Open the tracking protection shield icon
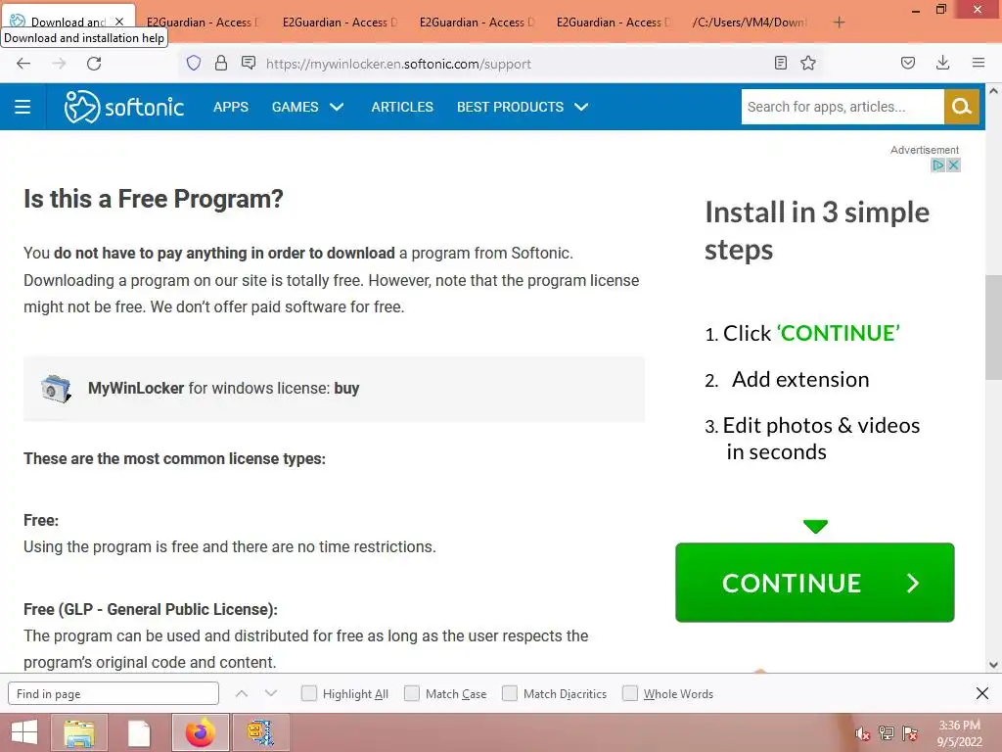 pos(194,63)
